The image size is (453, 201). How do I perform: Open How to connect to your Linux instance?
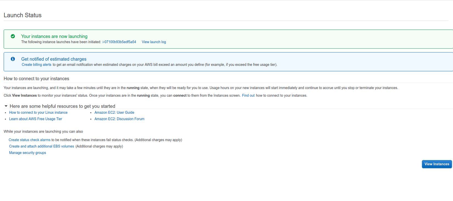[38, 113]
